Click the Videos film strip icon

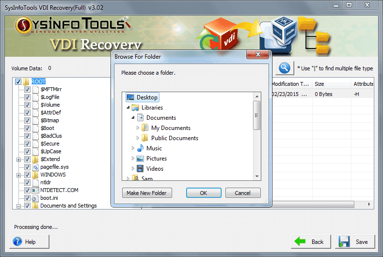140,169
